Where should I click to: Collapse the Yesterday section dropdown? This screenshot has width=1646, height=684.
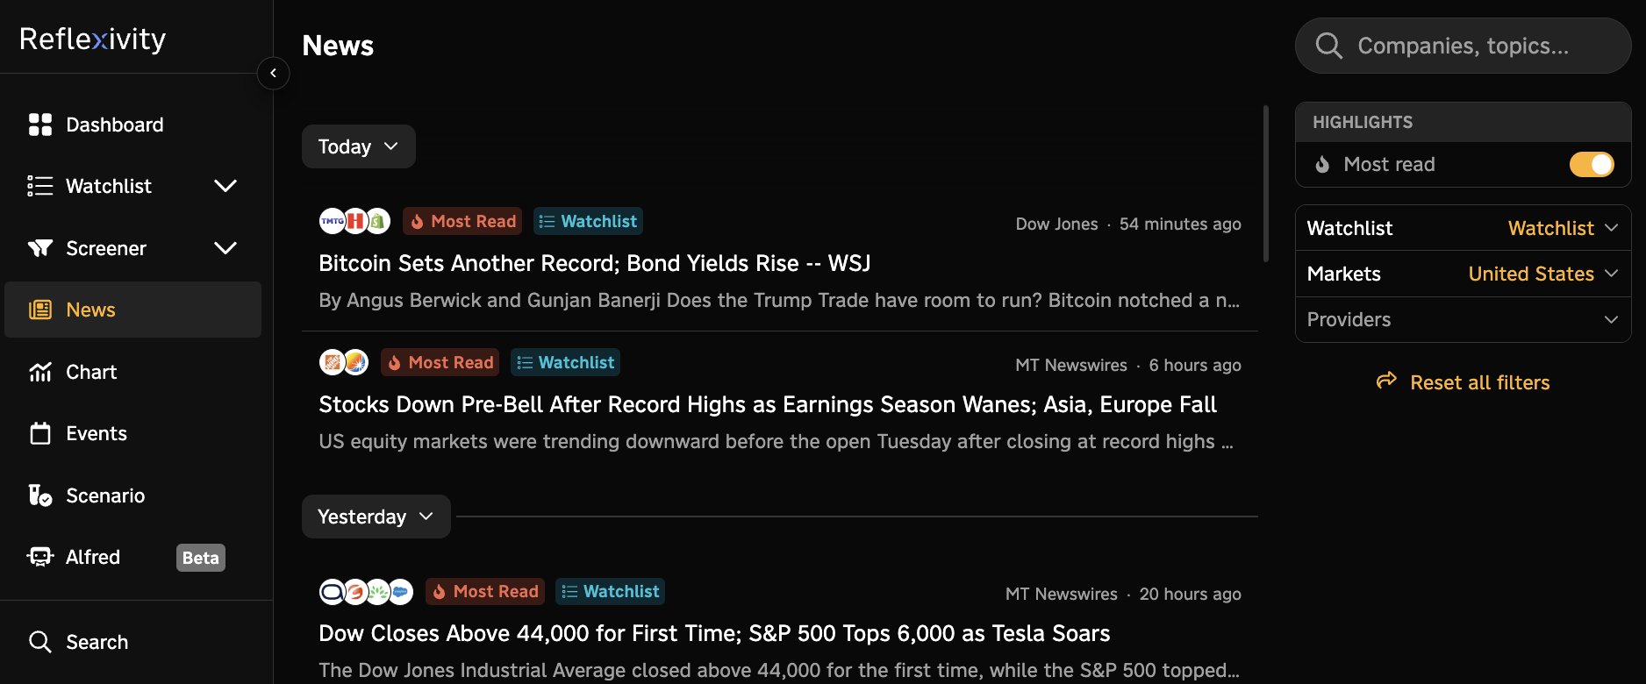376,517
